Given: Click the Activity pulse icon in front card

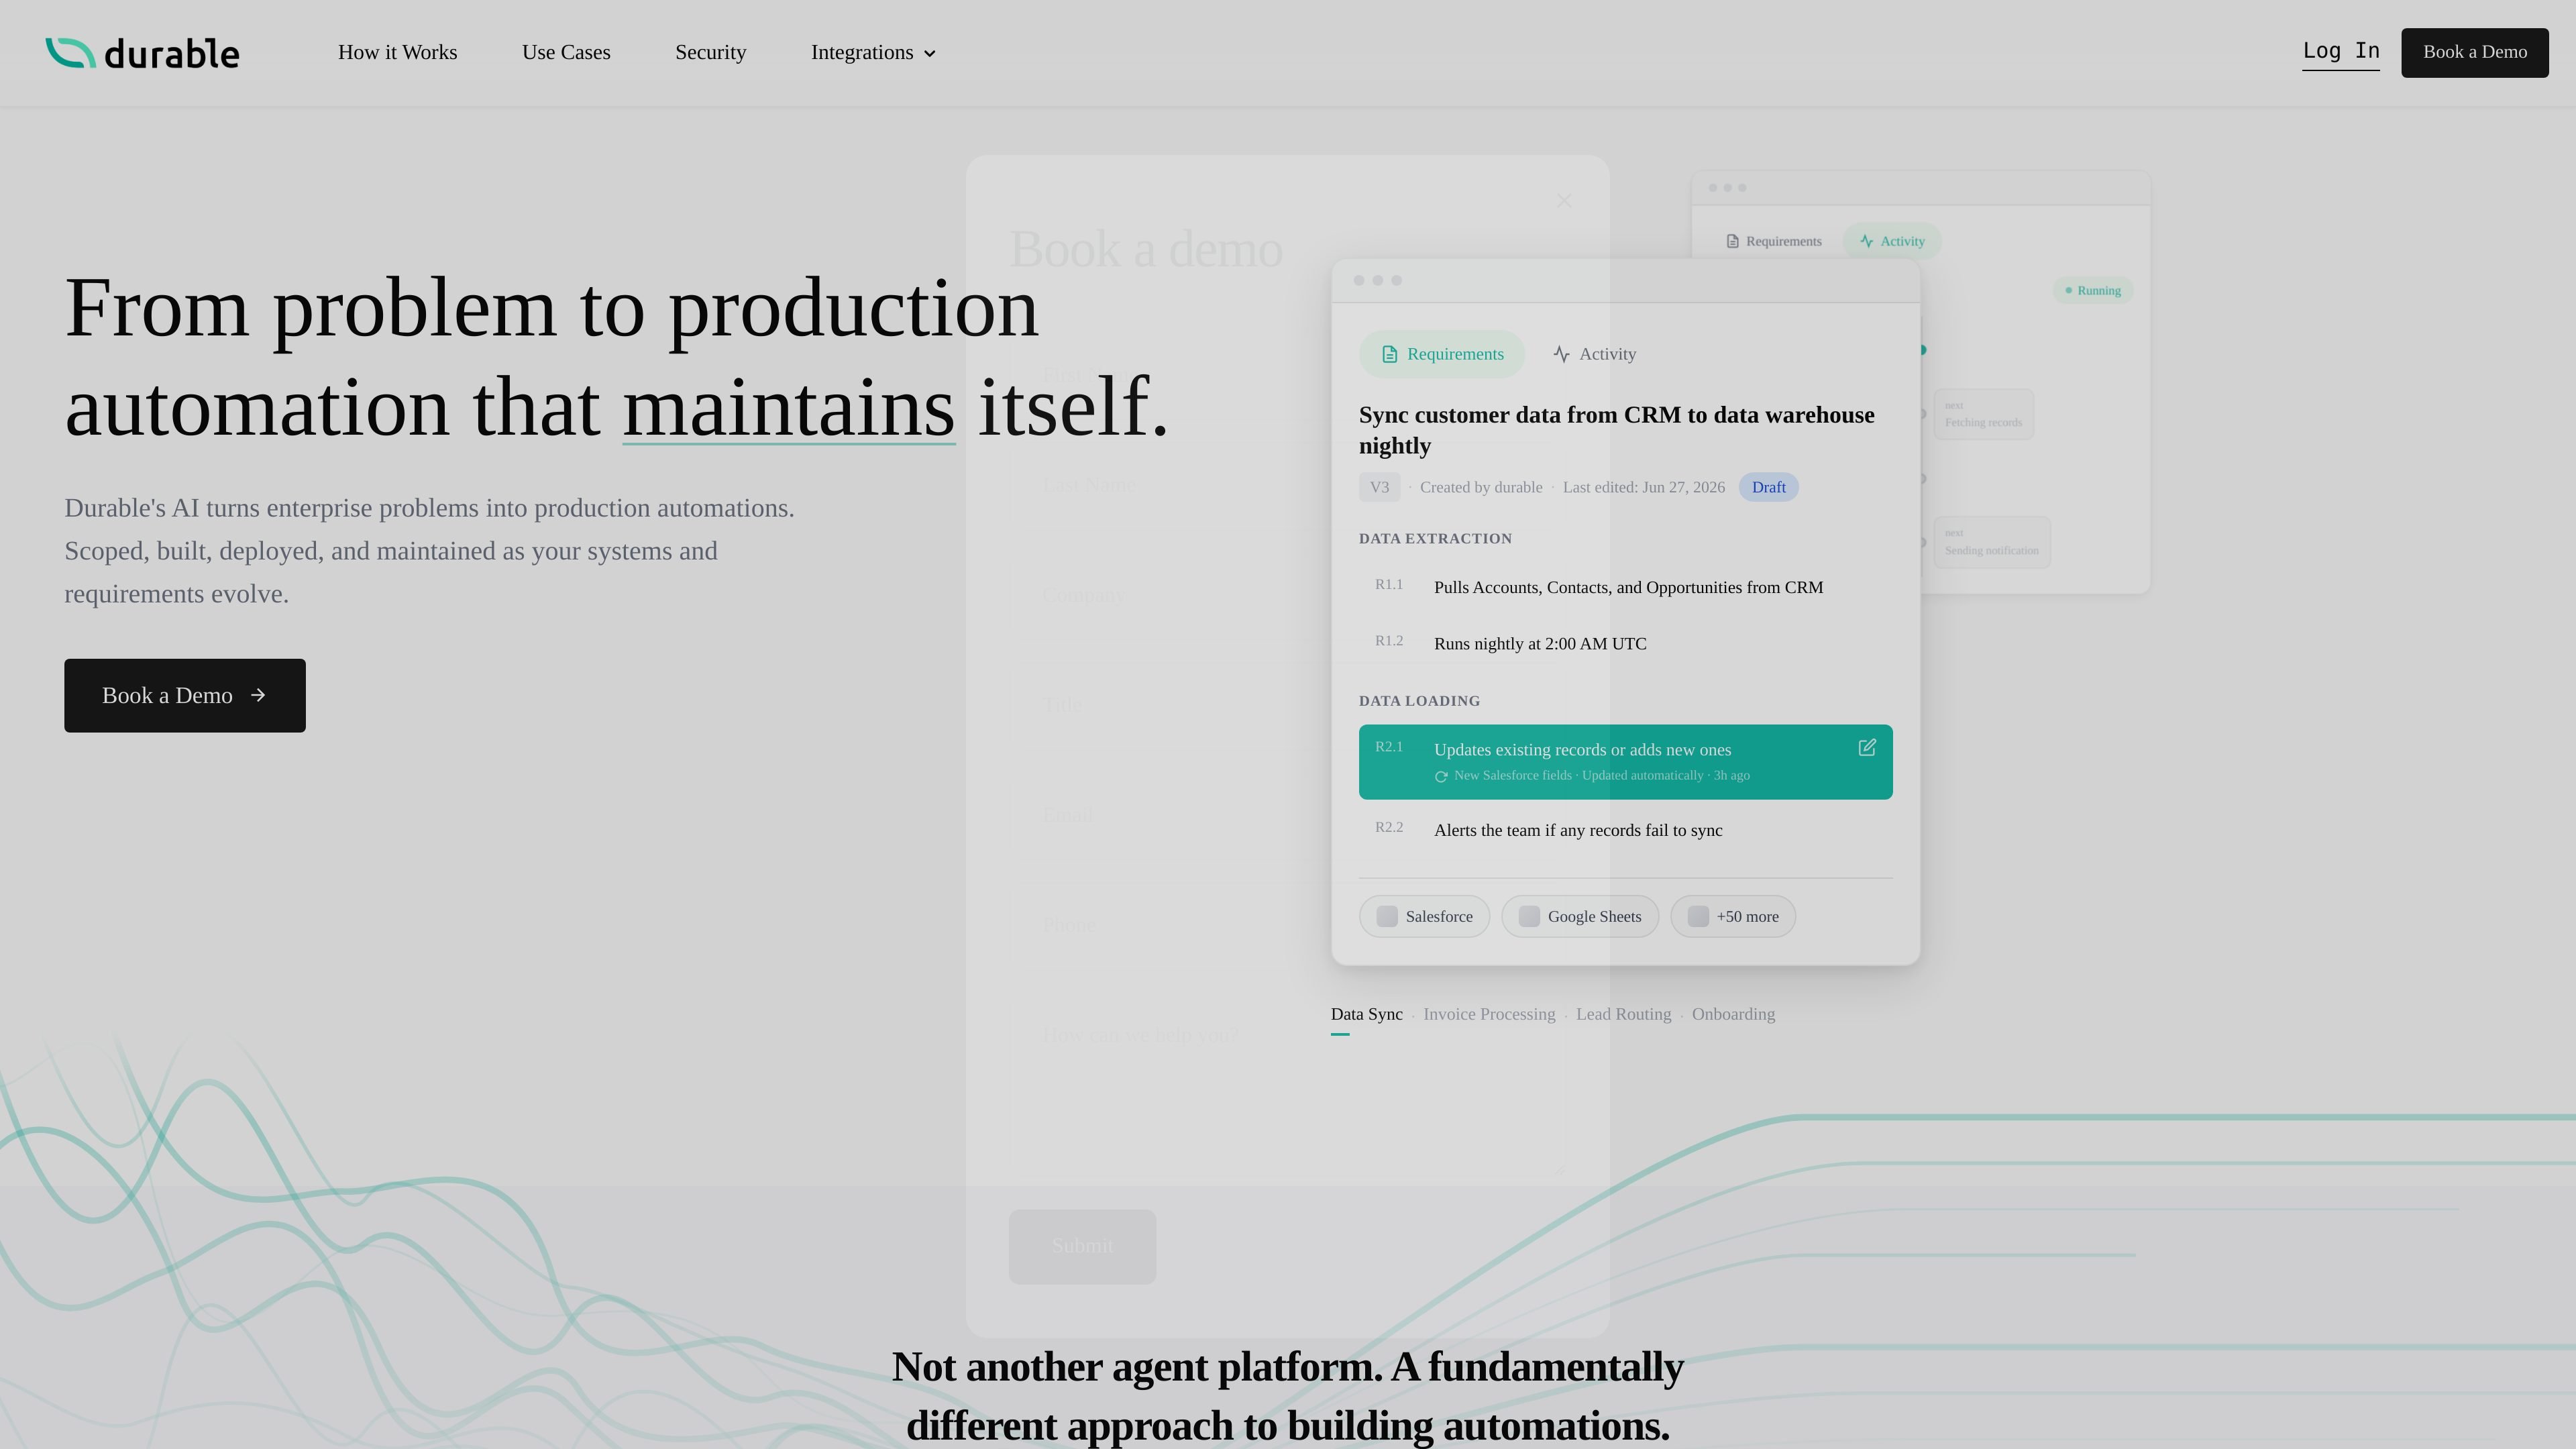Looking at the screenshot, I should point(1561,355).
